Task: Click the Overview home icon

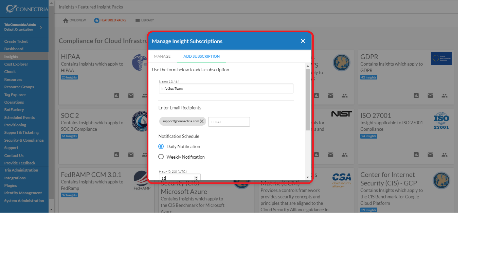Action: pos(66,20)
